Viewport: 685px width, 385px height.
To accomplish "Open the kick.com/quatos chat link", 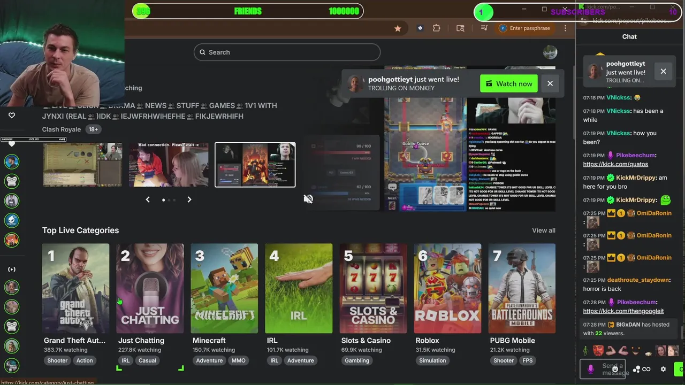I will 615,164.
